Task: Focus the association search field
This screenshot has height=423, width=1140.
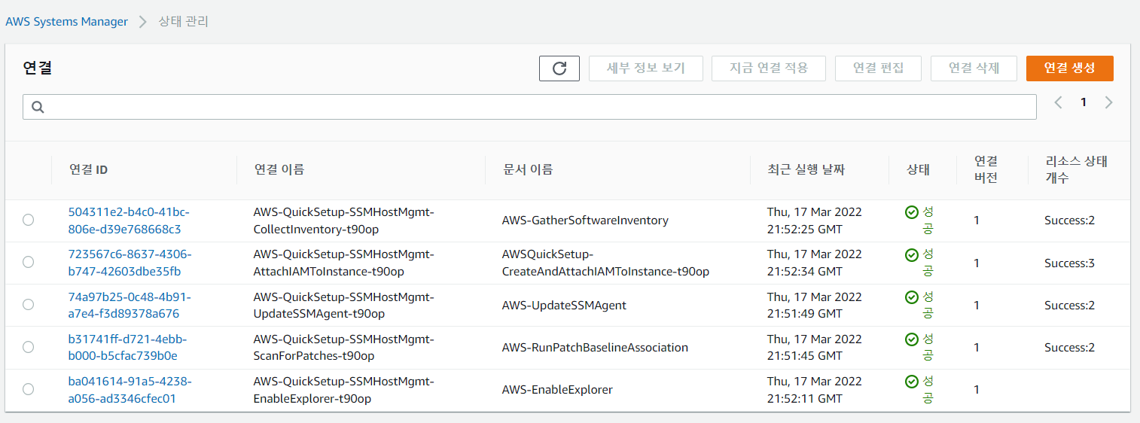Action: click(x=529, y=107)
